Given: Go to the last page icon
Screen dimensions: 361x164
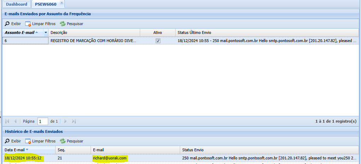Looking at the screenshot, I should click(74, 121).
